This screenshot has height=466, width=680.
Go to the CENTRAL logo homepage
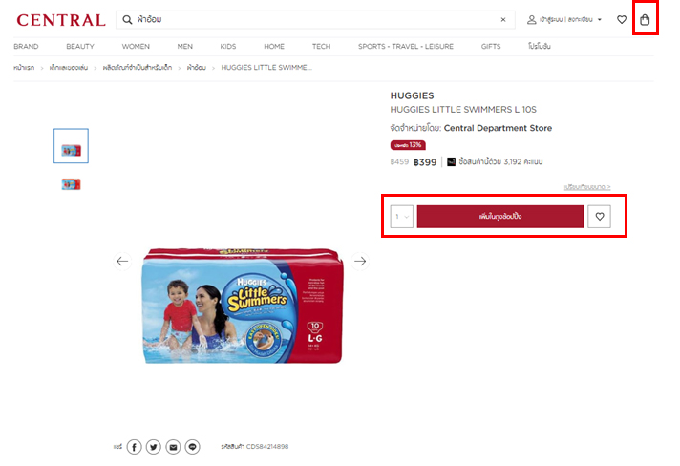coord(61,20)
